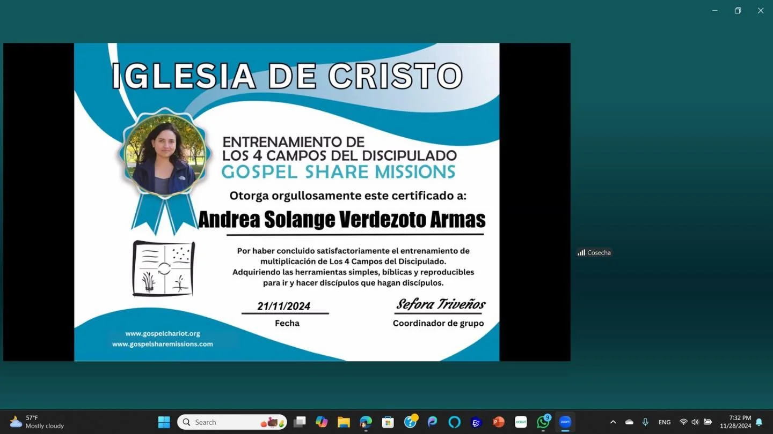
Task: Click the portrait photo on the certificate
Action: 164,155
